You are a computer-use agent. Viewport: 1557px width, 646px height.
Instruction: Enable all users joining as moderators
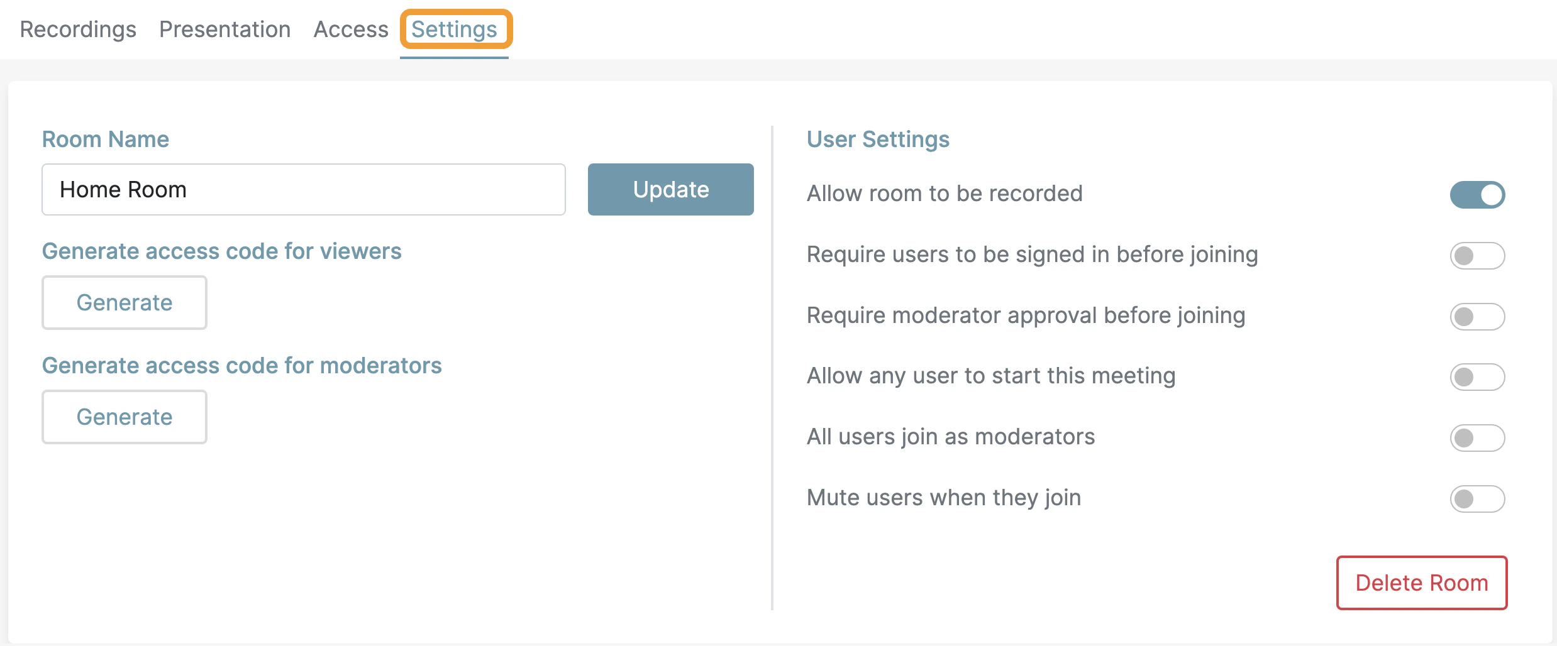[x=1478, y=438]
